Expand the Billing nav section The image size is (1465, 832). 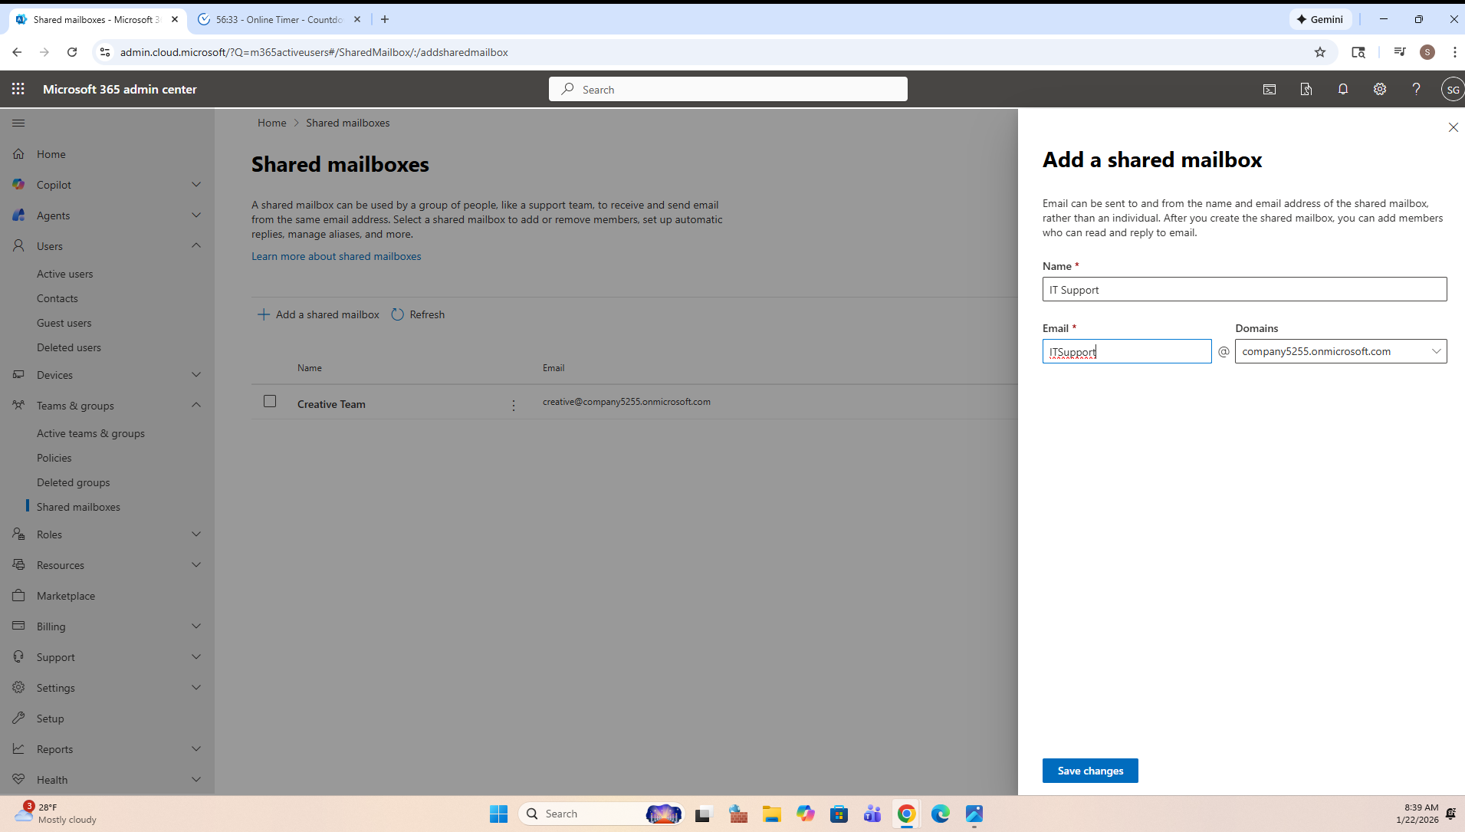point(196,626)
